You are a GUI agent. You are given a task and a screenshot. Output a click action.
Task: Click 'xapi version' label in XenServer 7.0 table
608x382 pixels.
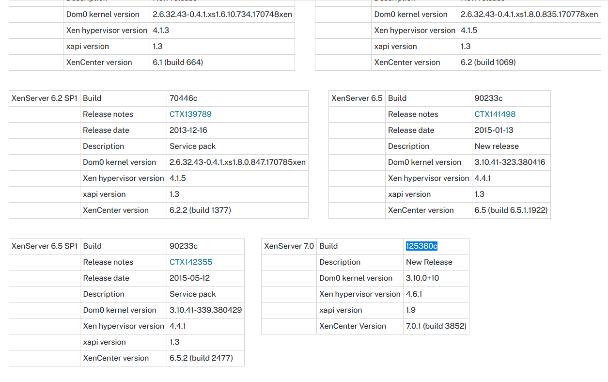click(x=341, y=310)
